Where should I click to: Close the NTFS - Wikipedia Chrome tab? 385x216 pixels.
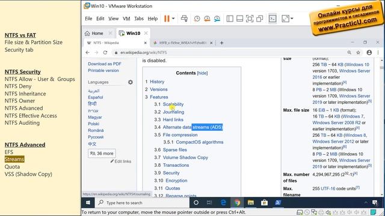[x=145, y=43]
